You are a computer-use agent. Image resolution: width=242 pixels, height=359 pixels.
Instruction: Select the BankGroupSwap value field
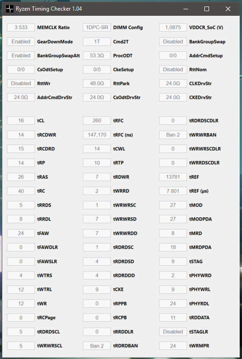click(173, 42)
